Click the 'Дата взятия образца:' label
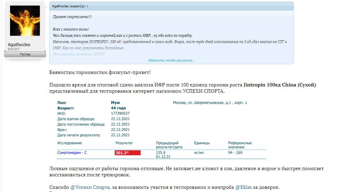The height and width of the screenshot is (192, 337). [76, 119]
